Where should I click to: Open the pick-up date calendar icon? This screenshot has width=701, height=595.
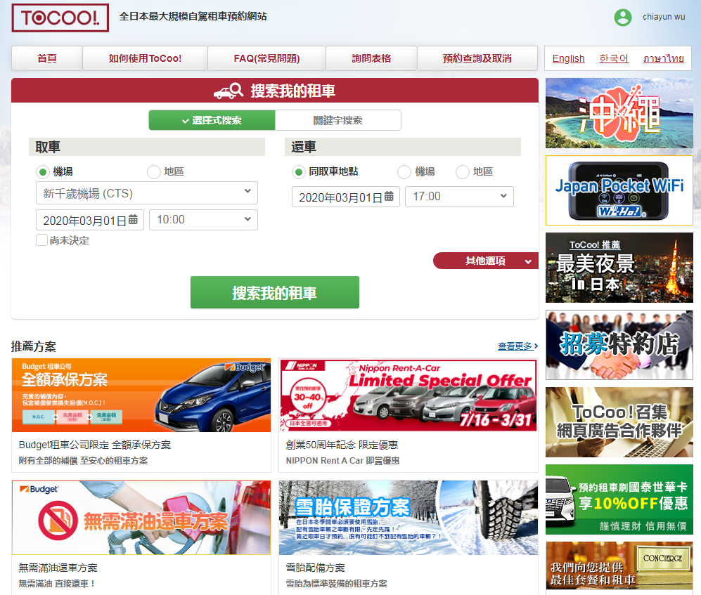(133, 219)
